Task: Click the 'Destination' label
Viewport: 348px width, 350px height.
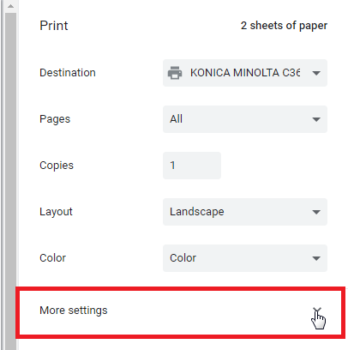Action: (68, 73)
